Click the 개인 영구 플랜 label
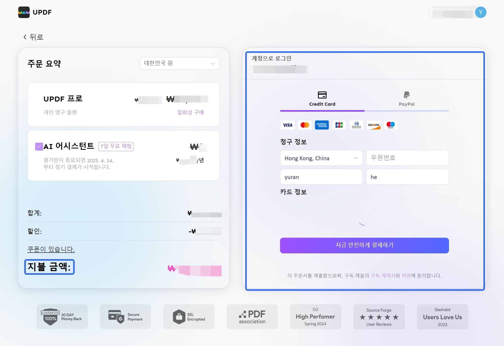 (x=60, y=112)
